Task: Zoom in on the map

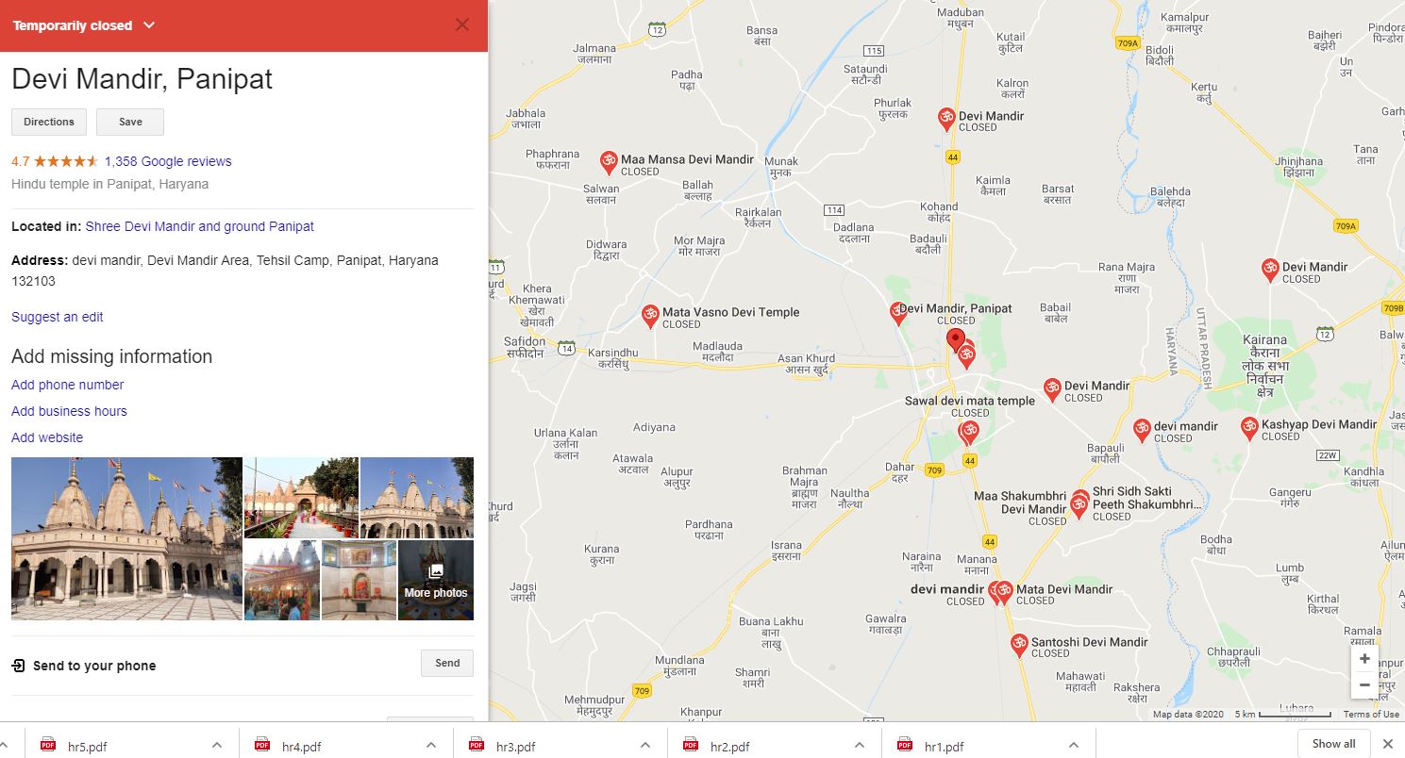Action: (1363, 659)
